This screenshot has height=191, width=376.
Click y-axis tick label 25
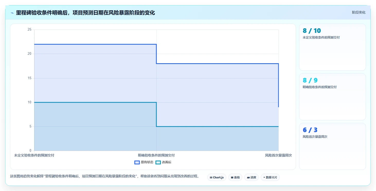[x=29, y=30]
